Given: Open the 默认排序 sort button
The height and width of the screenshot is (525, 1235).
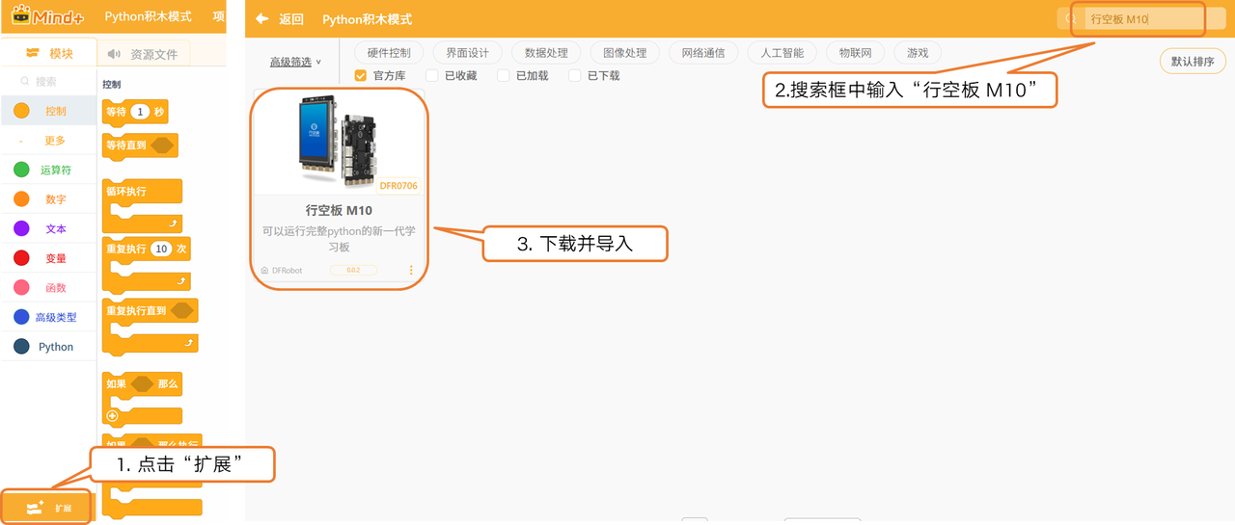Looking at the screenshot, I should [1193, 61].
